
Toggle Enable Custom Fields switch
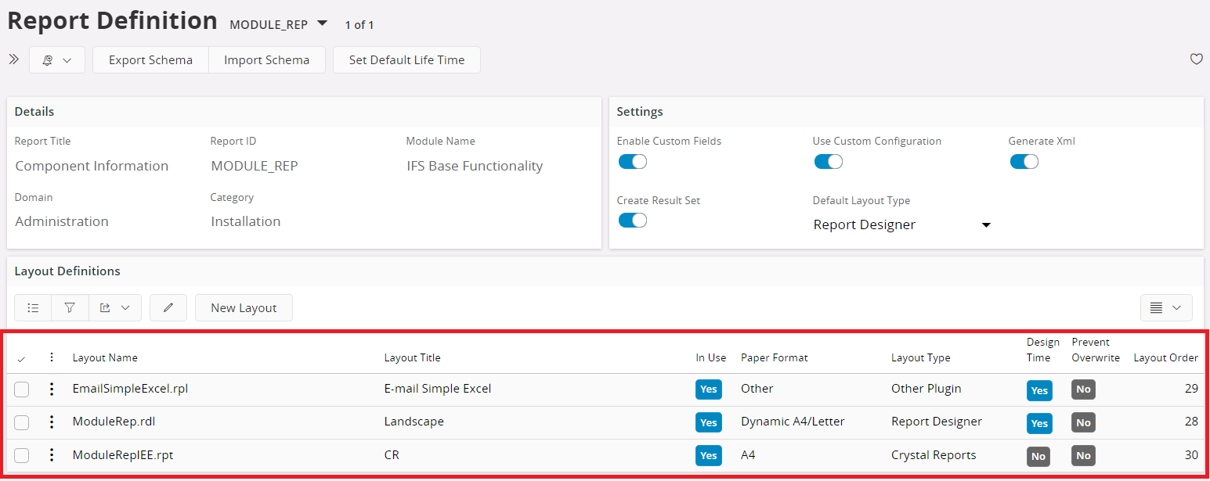tap(632, 162)
